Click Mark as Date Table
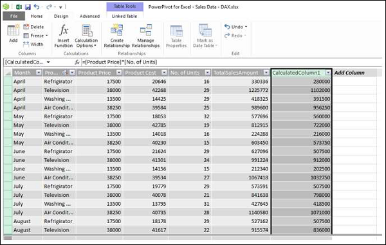Screen dimensions: 386x245 point(205,36)
